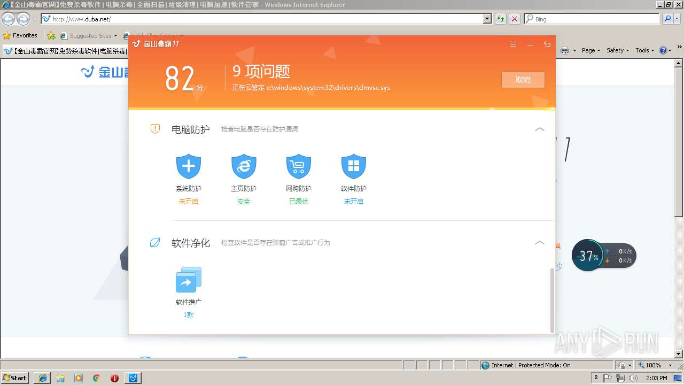Click the Duba scroll bar thumb

pyautogui.click(x=552, y=299)
